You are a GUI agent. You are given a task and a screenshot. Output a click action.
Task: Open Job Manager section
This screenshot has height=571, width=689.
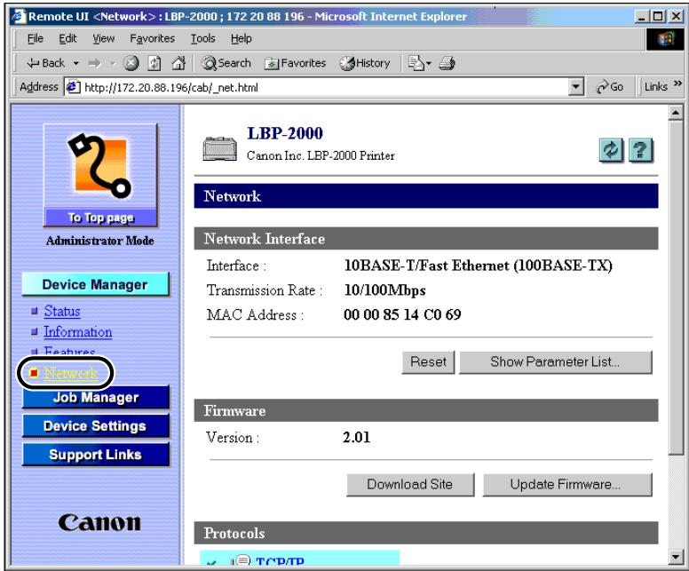[96, 397]
